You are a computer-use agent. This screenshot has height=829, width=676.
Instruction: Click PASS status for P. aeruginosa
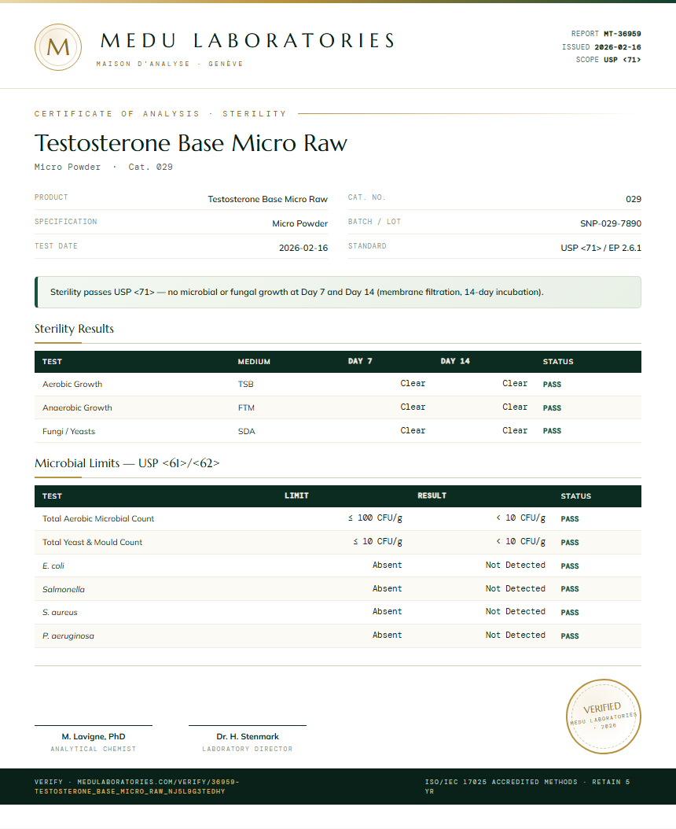tap(570, 636)
